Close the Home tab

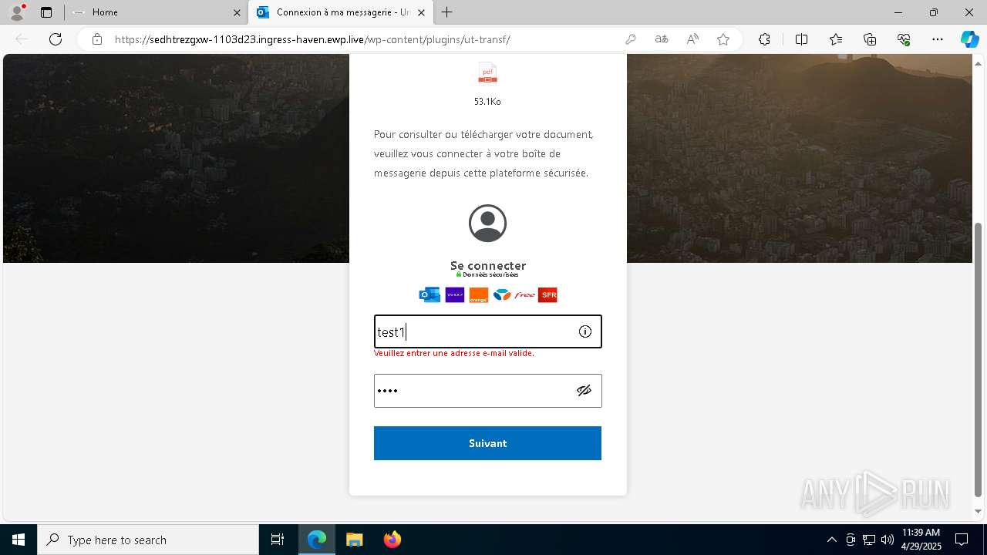pos(237,12)
